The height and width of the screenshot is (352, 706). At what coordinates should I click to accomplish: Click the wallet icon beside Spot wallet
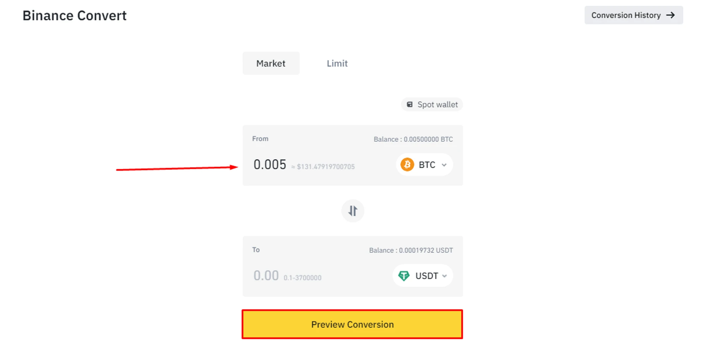click(x=409, y=105)
